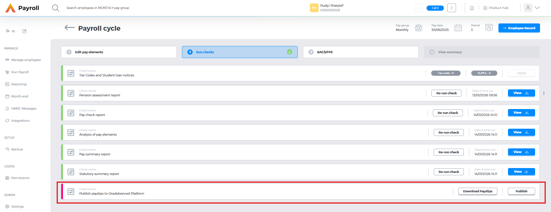Viewport: 551px width, 212px height.
Task: Open Permissions under Users
Action: (17, 178)
